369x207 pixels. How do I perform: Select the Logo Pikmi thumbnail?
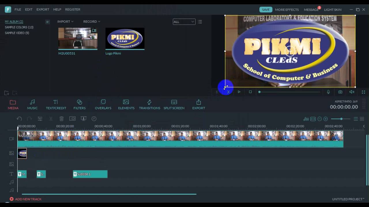[125, 39]
